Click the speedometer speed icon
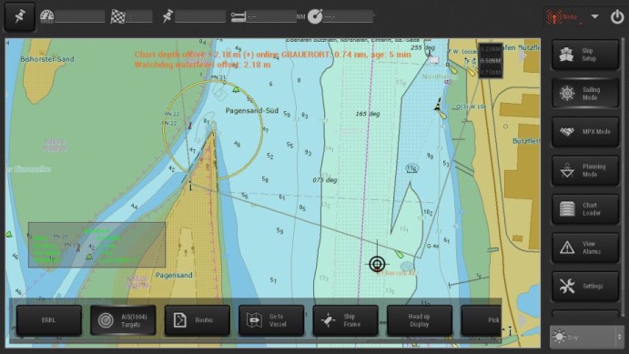629x354 pixels. 47,16
